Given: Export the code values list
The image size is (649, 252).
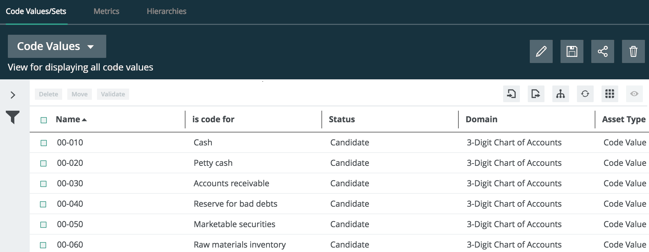Looking at the screenshot, I should (536, 94).
